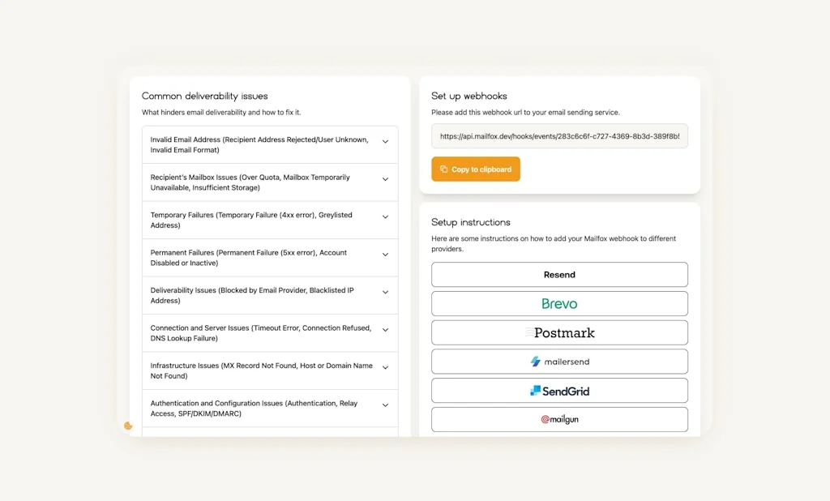Select the mailersend lightning bolt logo
The height and width of the screenshot is (501, 830).
click(x=537, y=361)
